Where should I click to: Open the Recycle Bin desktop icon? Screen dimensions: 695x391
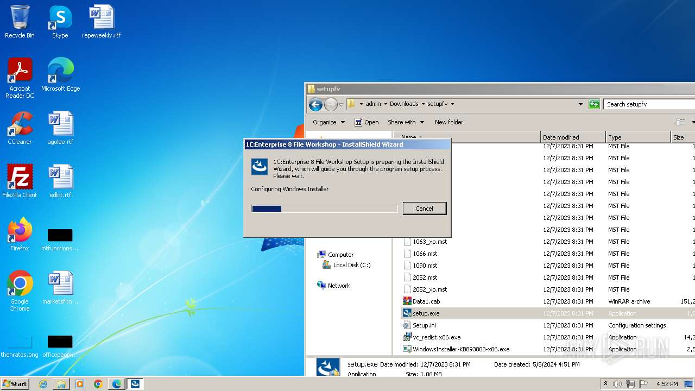[x=20, y=22]
